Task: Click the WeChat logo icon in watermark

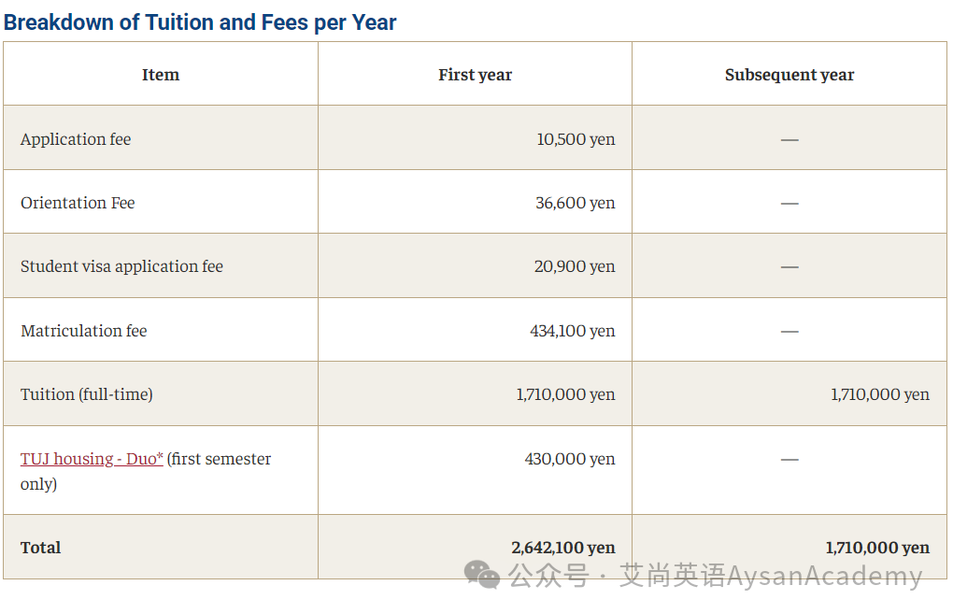Action: (482, 575)
